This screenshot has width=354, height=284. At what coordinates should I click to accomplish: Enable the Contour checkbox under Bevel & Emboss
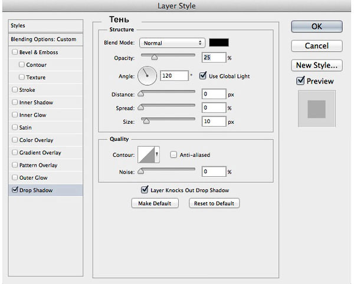click(22, 64)
